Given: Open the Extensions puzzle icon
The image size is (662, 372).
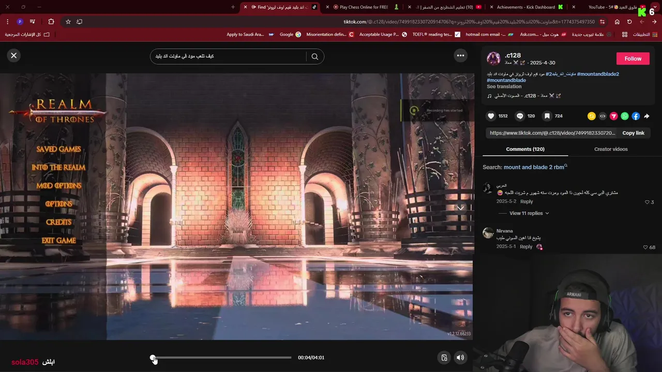Looking at the screenshot, I should (51, 22).
